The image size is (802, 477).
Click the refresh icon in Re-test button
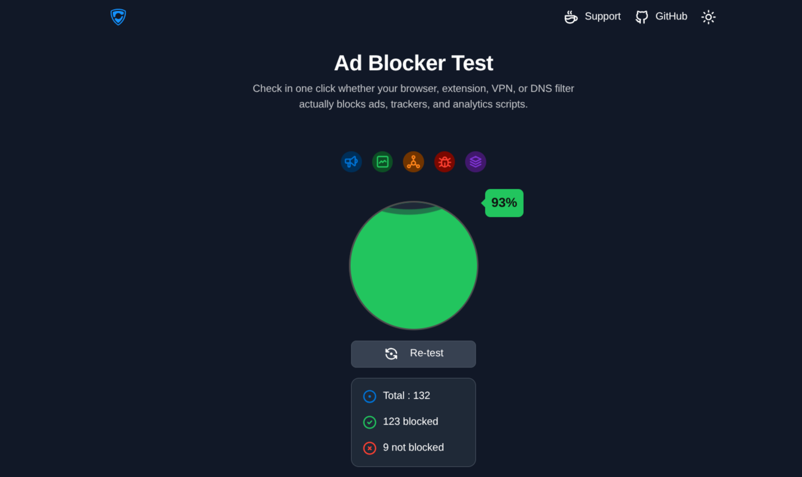(391, 353)
